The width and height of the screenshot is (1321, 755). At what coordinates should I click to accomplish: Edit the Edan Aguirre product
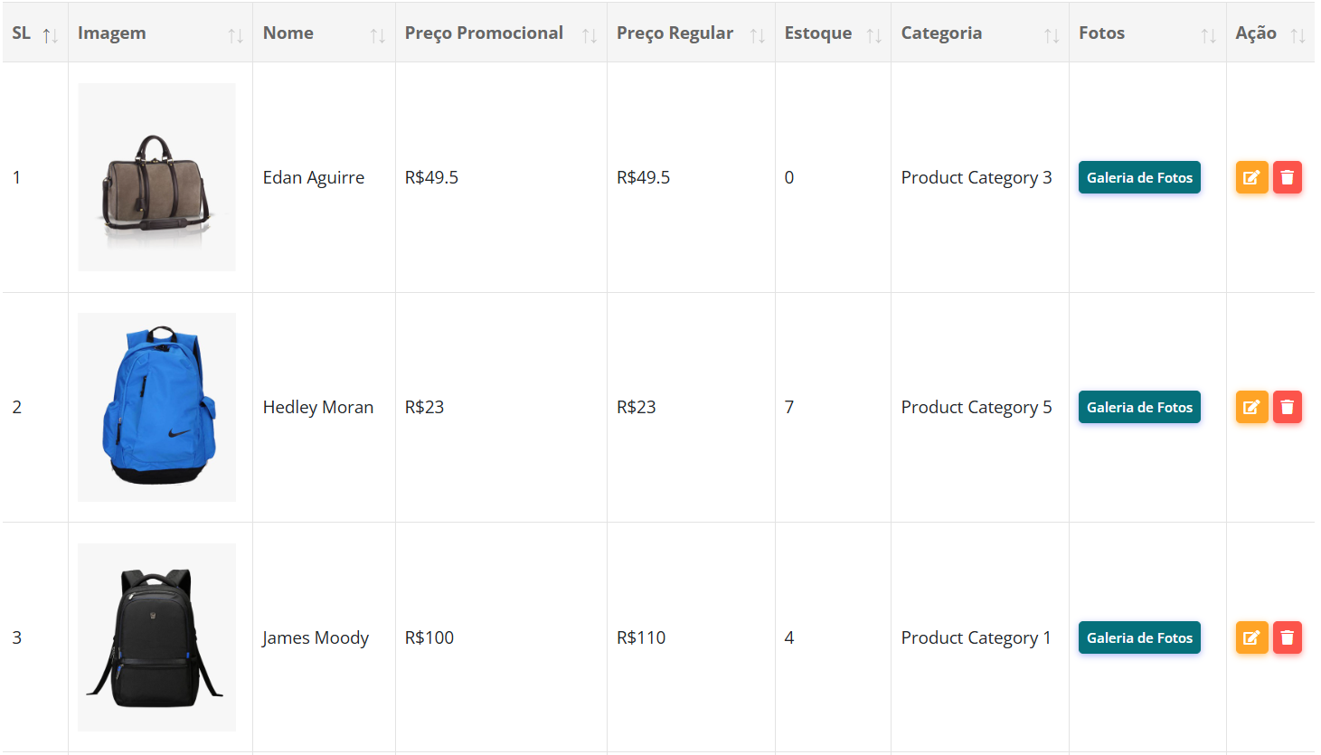(1251, 177)
